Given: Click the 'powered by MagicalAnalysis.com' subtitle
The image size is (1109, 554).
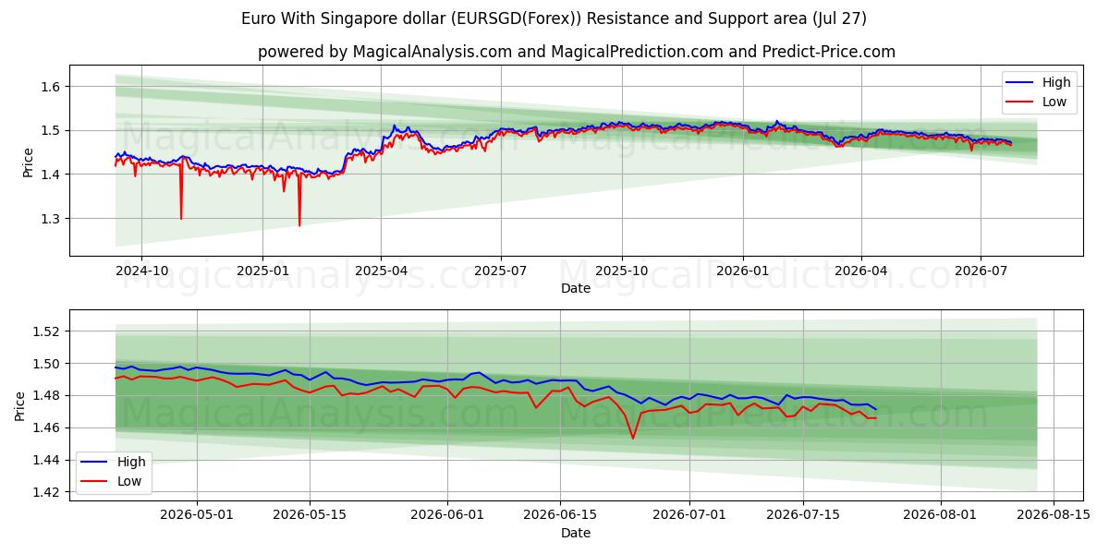Looking at the screenshot, I should pos(577,52).
